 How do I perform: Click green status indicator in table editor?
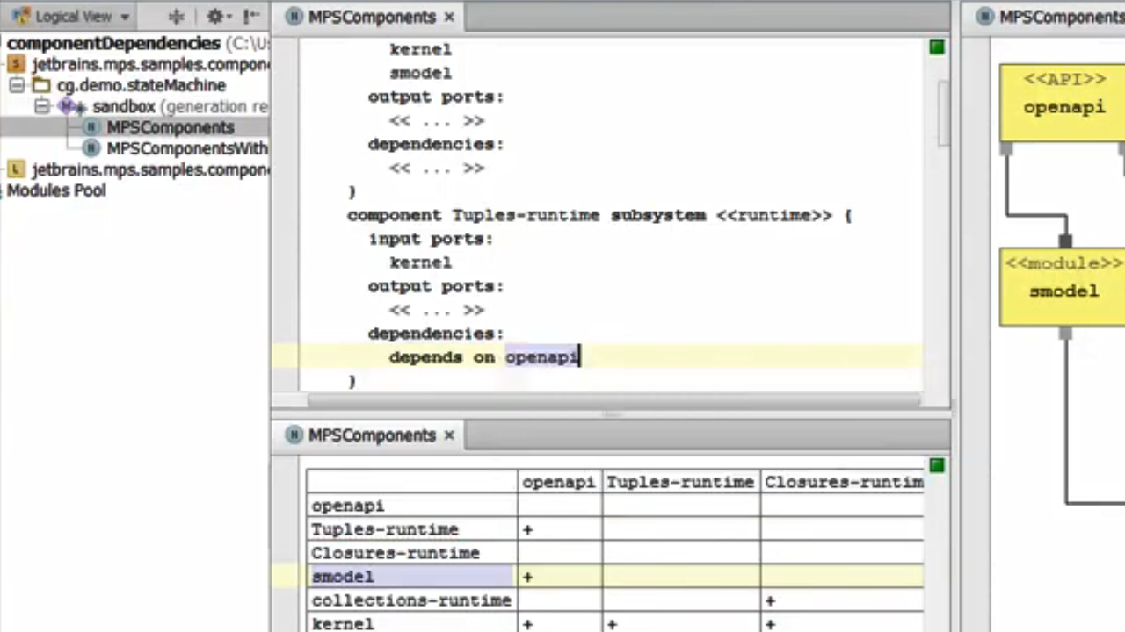coord(937,465)
